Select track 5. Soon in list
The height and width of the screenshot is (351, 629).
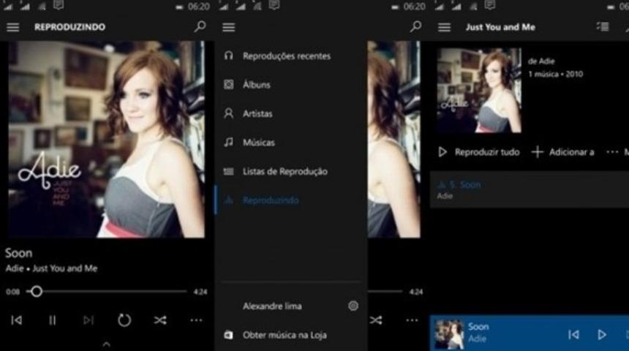tap(529, 189)
